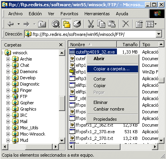The height and width of the screenshot is (159, 166).
Task: Expand the Misc_Utils folder node
Action: [x=8, y=128]
